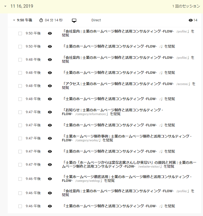Tick the checkbox of the 9:46 /profile/ row
Viewport: 203px width, 216px height.
point(20,193)
